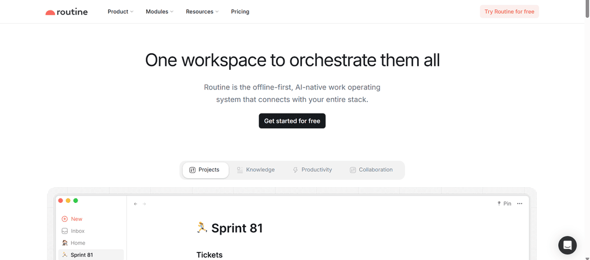This screenshot has width=590, height=260.
Task: Open Inbox in the preview sidebar
Action: pos(73,231)
